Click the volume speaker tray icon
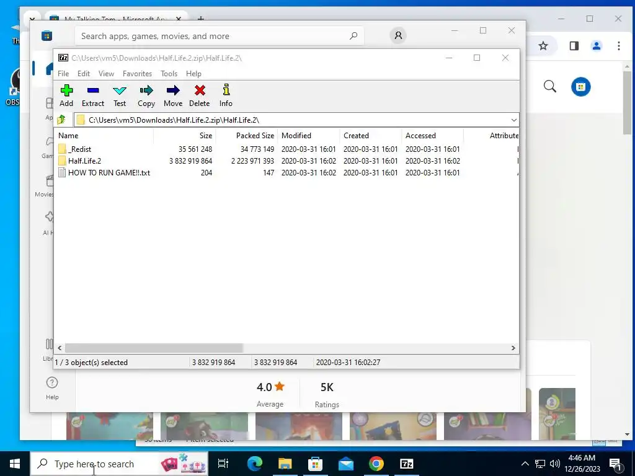Viewport: 635px width, 476px height. (x=555, y=464)
